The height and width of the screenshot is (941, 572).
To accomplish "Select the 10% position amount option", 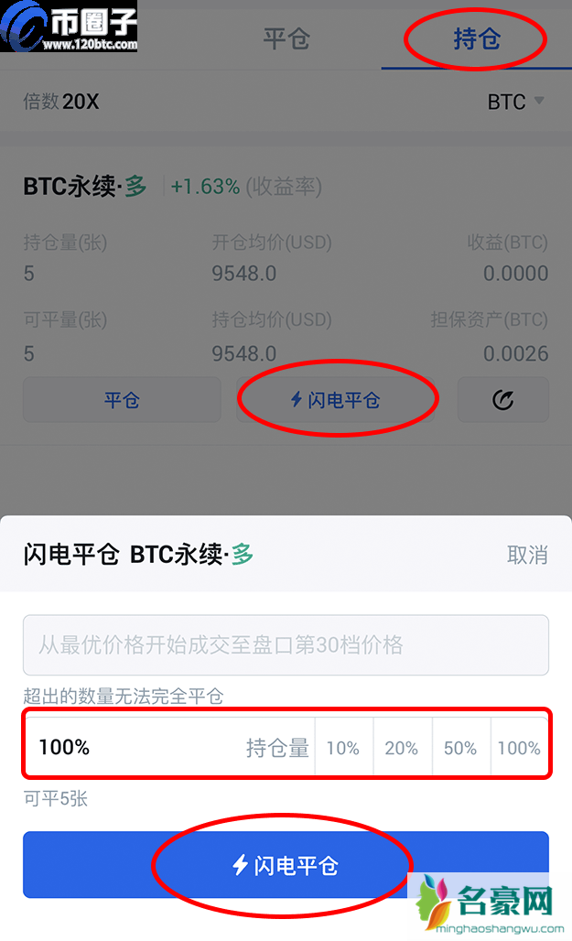I will coord(343,748).
